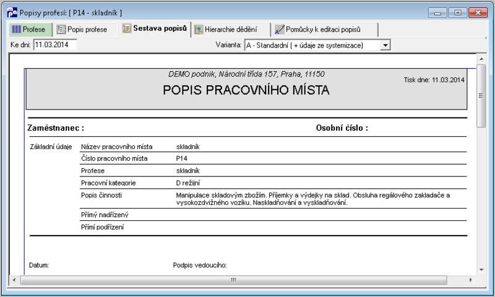
Task: Minimize the Popisy profesí window
Action: tap(437, 12)
